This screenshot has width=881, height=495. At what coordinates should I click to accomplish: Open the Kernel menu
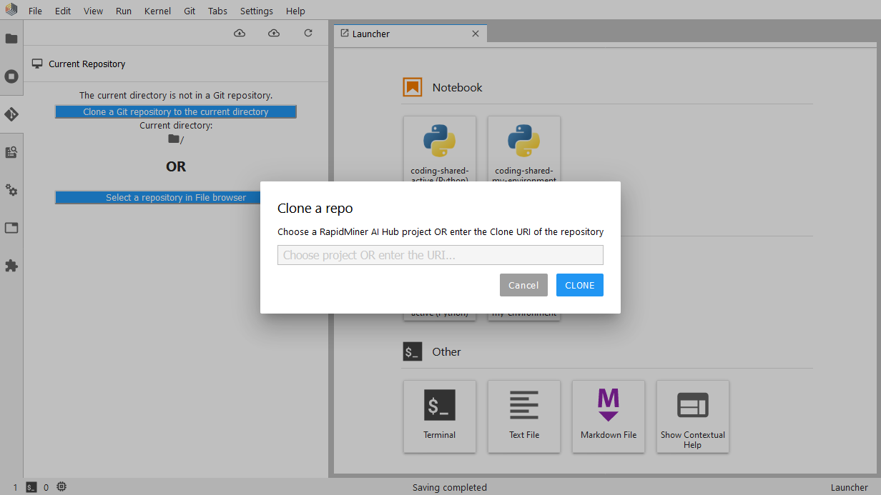pos(157,11)
